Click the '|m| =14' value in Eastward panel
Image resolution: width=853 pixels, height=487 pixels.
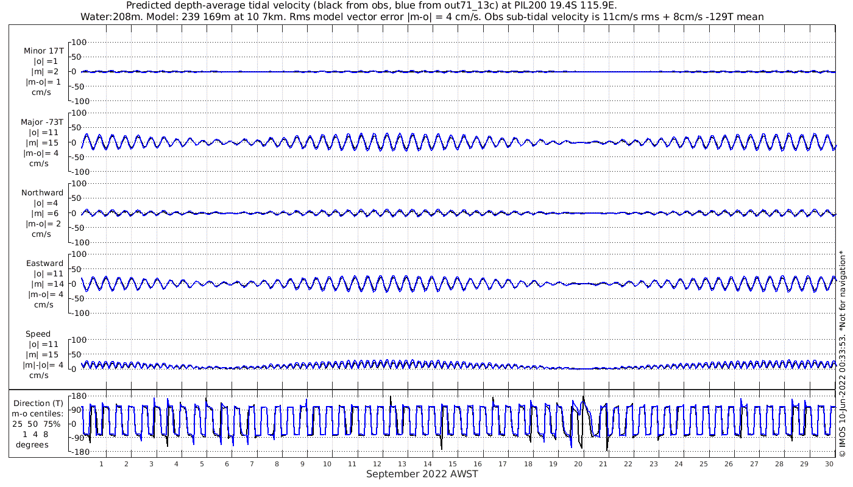point(46,284)
